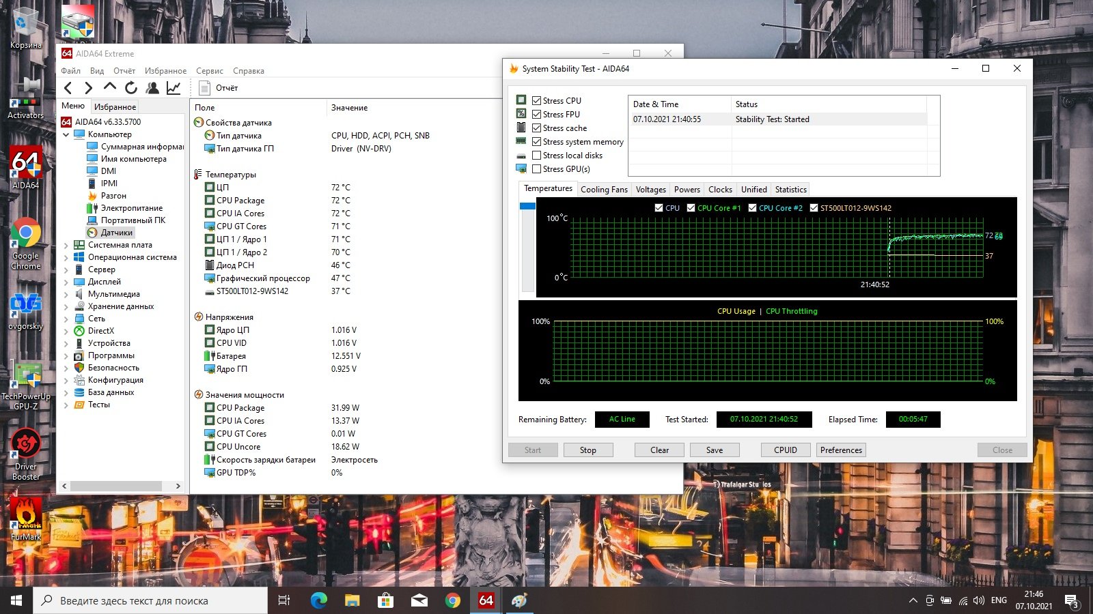Expand the Системная плата tree node
1093x614 pixels.
click(x=66, y=246)
